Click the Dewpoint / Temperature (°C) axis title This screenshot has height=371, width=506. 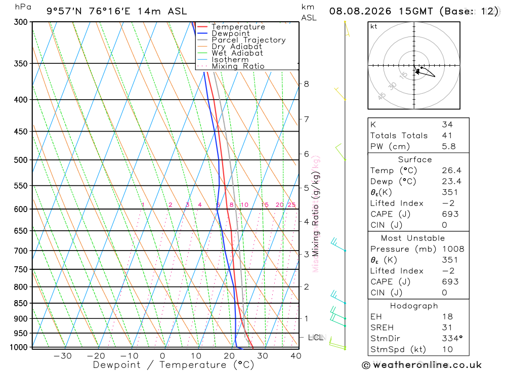[173, 365]
